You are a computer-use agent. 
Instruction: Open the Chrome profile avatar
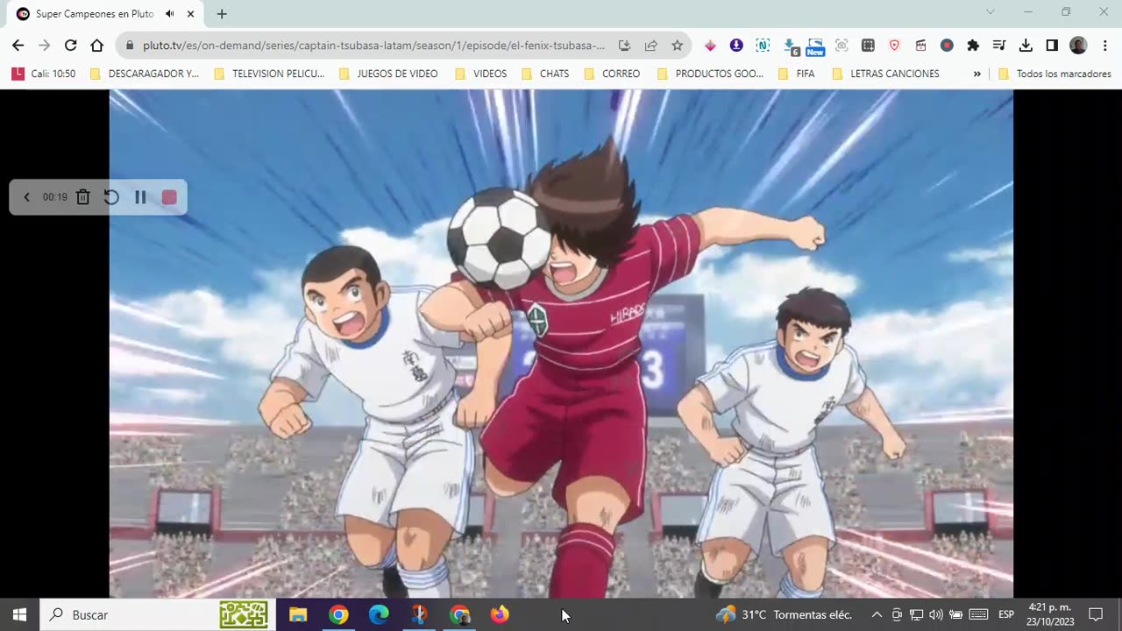click(1078, 46)
